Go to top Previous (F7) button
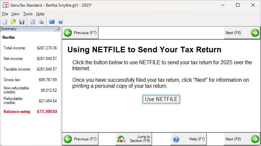 point(80,33)
